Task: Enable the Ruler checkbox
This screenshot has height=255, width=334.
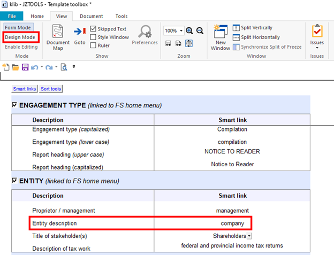Action: (x=93, y=45)
